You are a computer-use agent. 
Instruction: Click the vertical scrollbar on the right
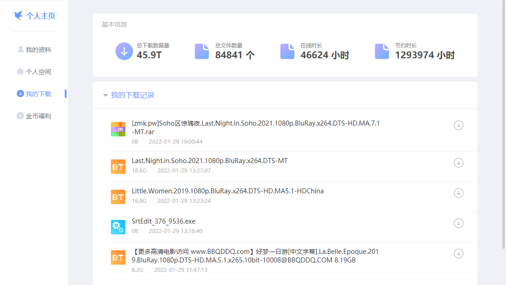click(x=504, y=126)
